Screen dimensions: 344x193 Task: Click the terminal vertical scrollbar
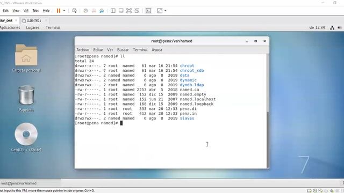tap(268, 139)
